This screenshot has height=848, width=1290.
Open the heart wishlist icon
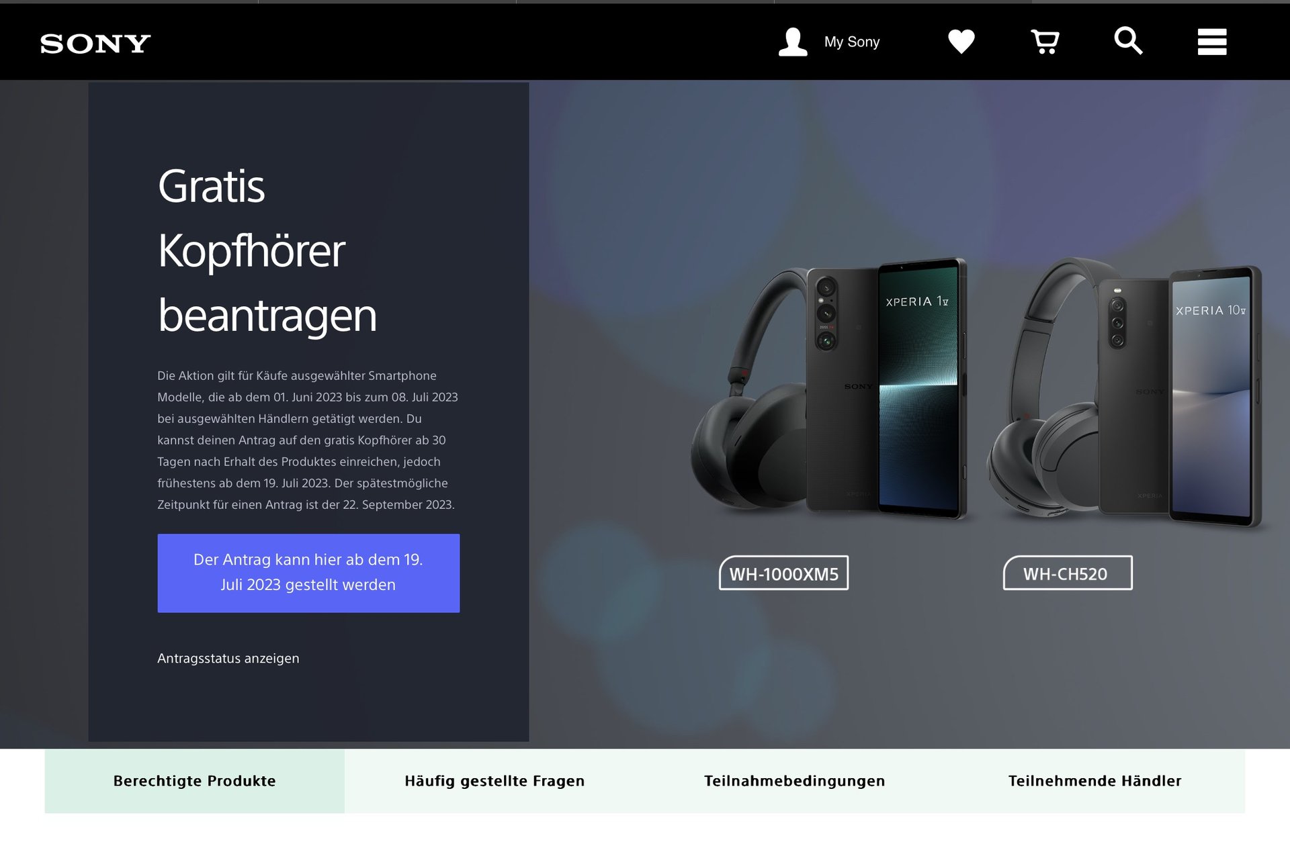point(961,42)
